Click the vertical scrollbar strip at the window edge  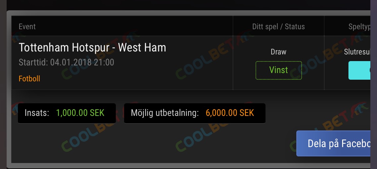(x=374, y=84)
